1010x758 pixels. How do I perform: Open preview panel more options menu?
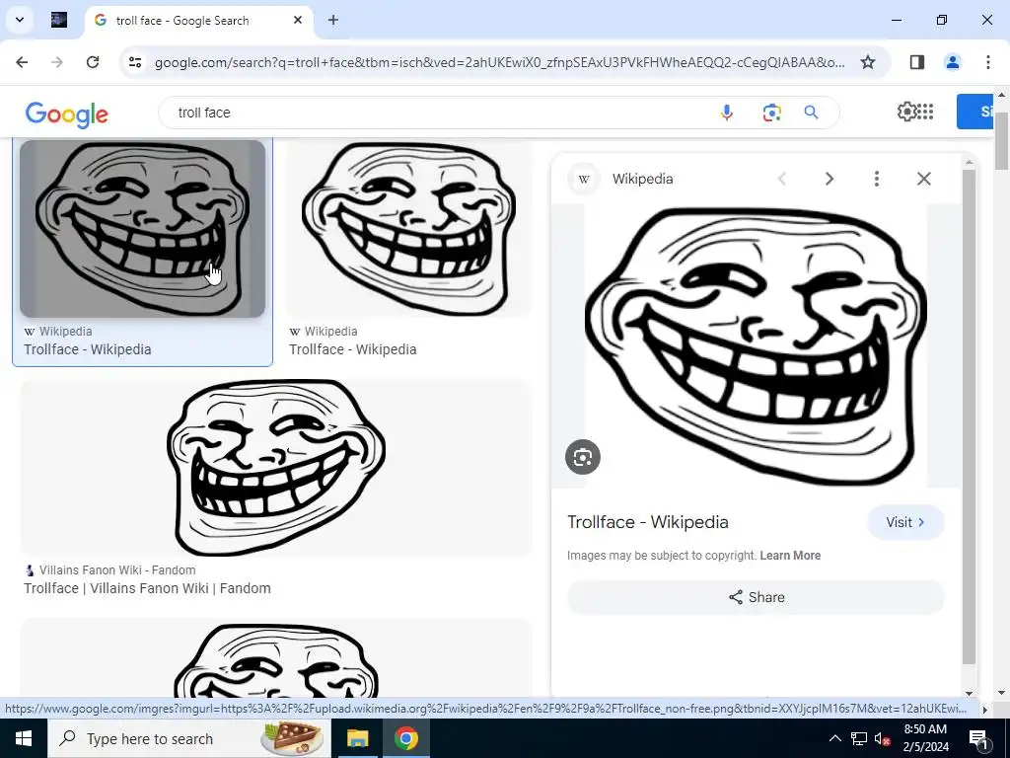(x=877, y=179)
